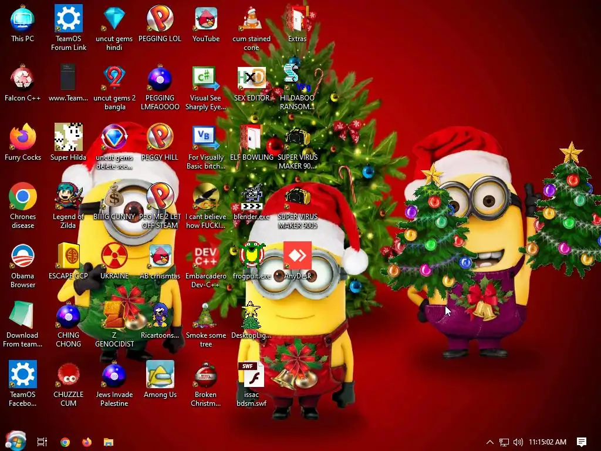Click the taskbar clock showing 11:15:02 AM
601x451 pixels.
point(548,442)
